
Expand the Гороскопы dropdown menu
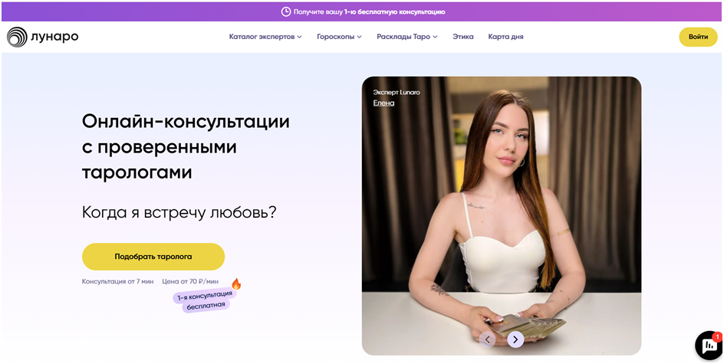tap(339, 37)
